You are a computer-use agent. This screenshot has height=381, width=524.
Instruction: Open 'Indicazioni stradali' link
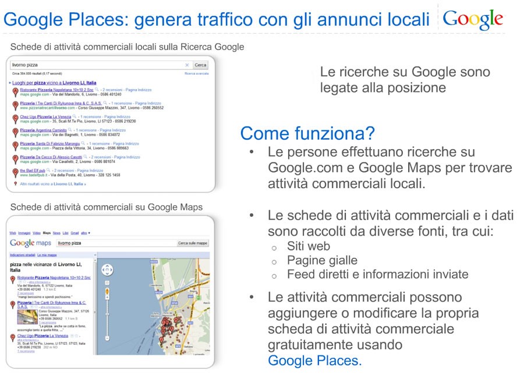coord(22,255)
